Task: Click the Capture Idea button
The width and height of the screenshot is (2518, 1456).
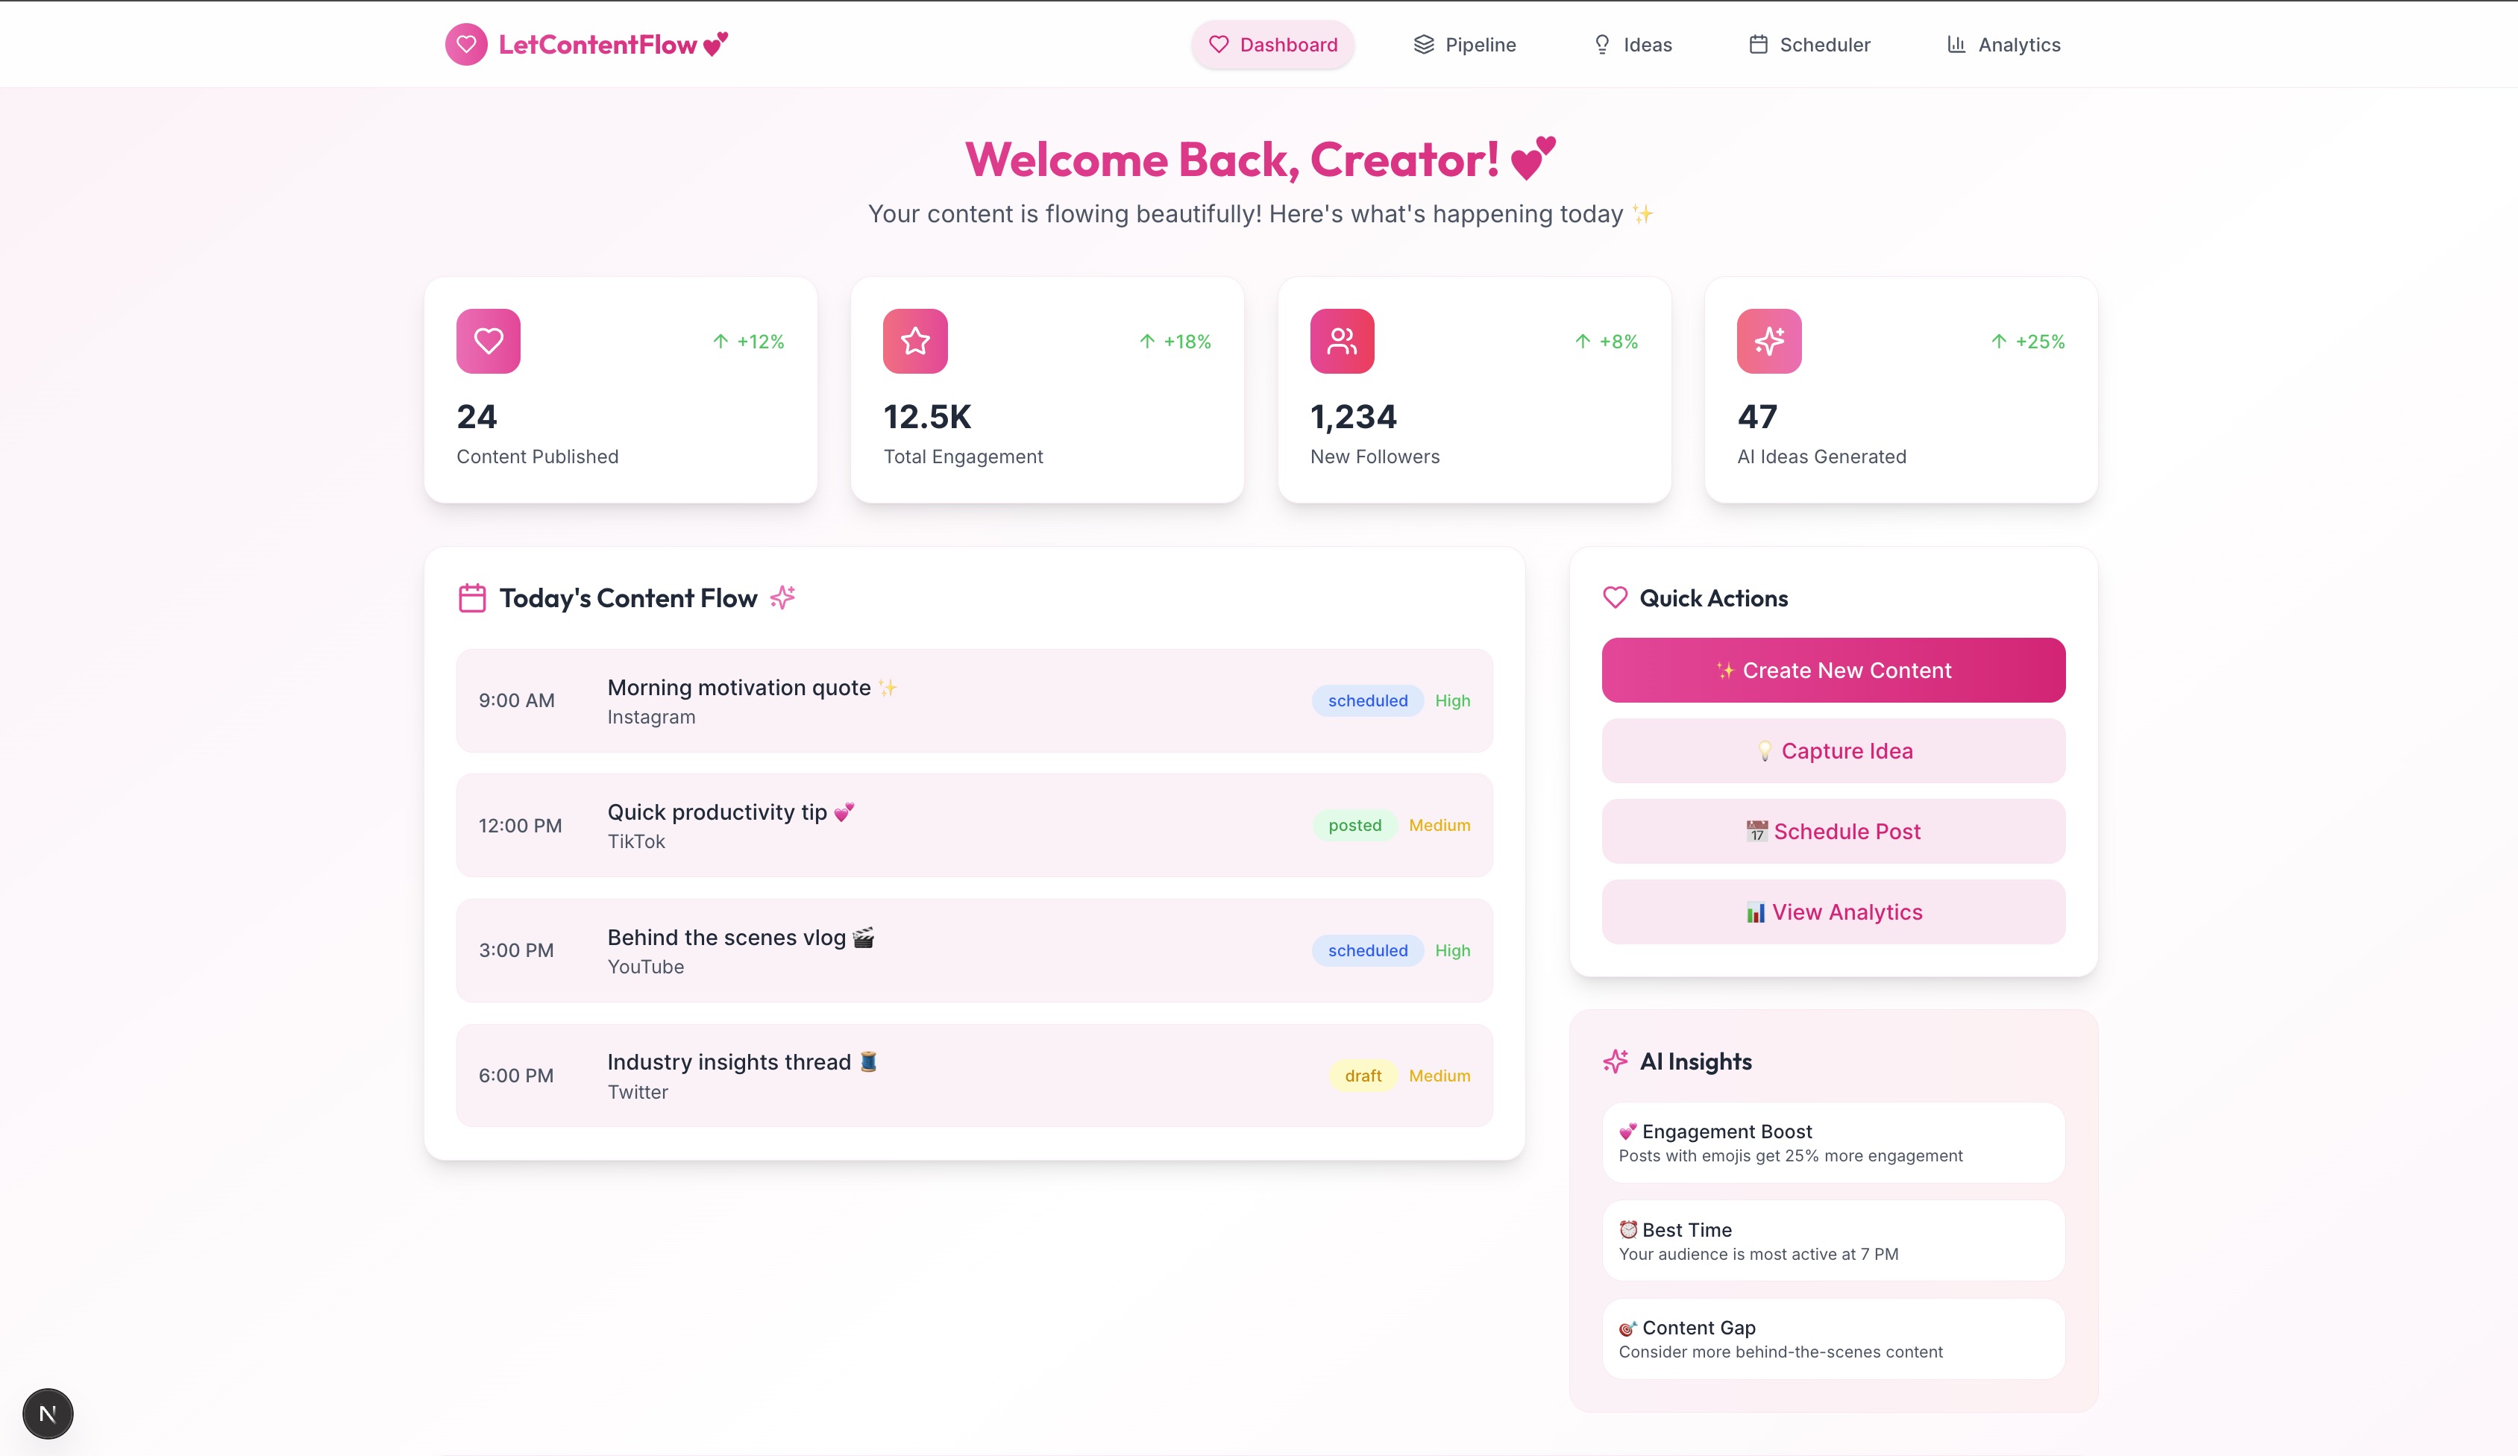Action: 1833,750
